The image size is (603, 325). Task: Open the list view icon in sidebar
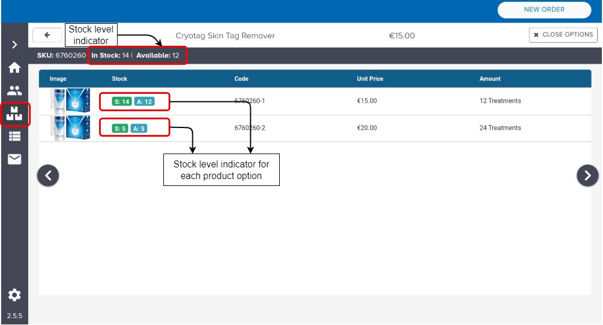click(14, 136)
